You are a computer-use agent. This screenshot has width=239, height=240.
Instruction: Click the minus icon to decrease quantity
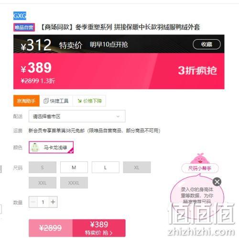tap(33, 202)
